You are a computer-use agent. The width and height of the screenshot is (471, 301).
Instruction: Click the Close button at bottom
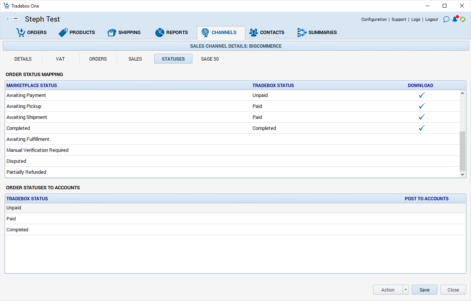[453, 290]
